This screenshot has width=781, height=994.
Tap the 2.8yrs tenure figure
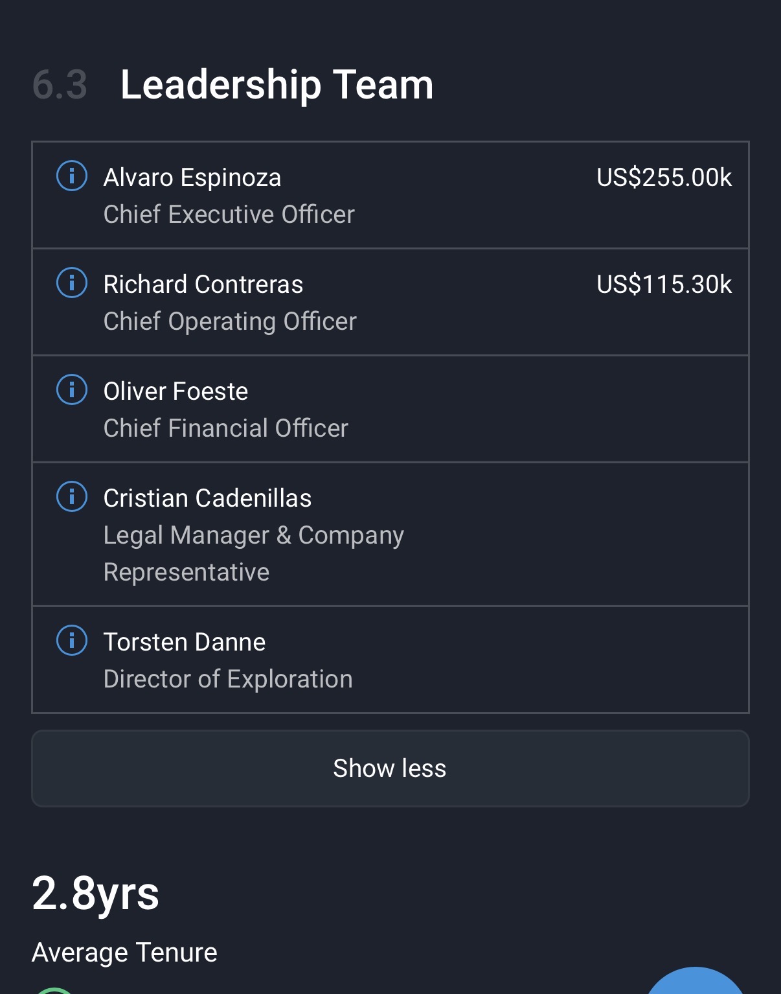[x=95, y=894]
